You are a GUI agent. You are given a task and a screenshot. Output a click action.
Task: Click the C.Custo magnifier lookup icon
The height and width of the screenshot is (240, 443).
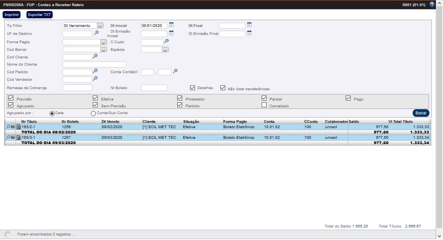pyautogui.click(x=167, y=41)
